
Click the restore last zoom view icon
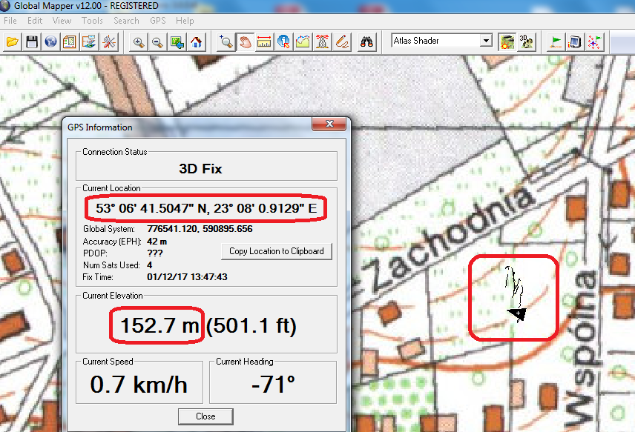pos(177,41)
